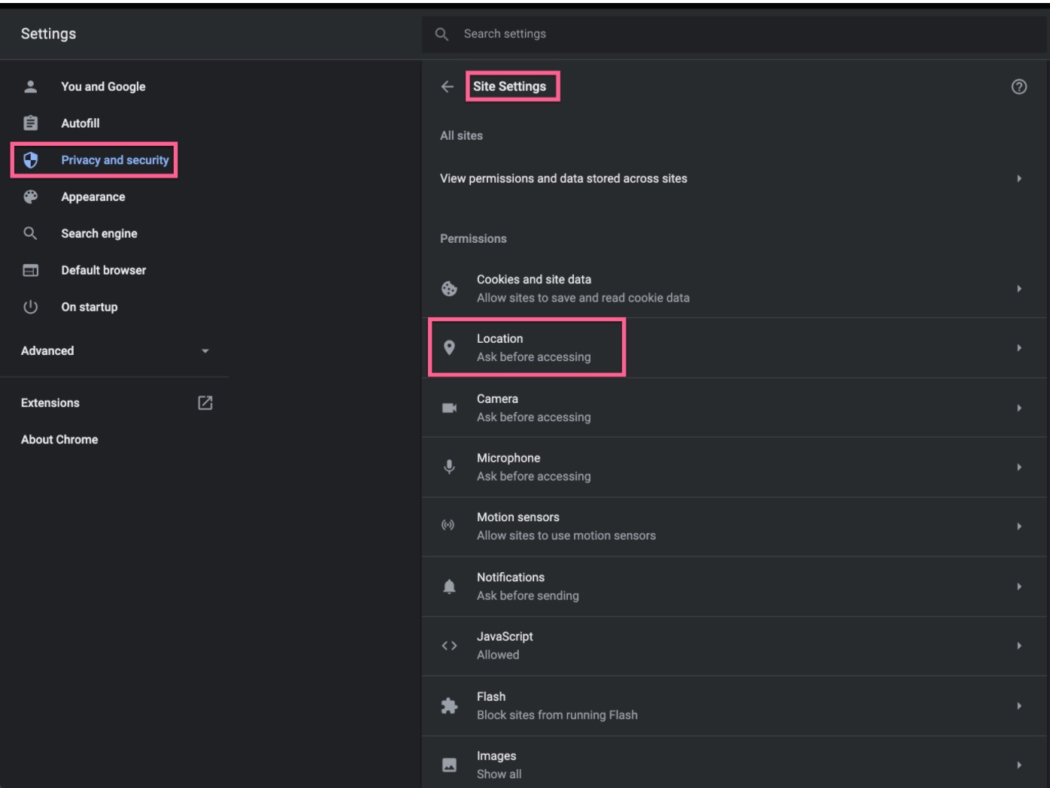Open the Images permission settings
This screenshot has height=788, width=1050.
[x=734, y=765]
